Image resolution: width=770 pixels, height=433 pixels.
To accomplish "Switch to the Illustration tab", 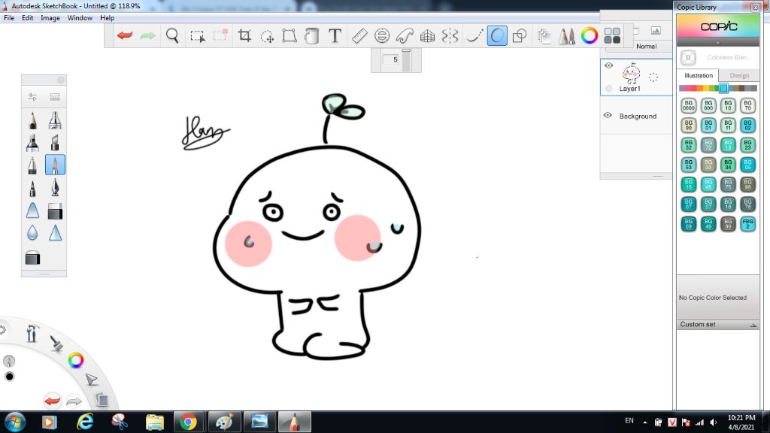I will [699, 76].
